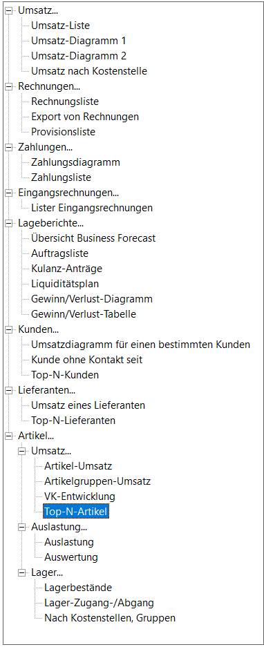Collapse the Zahlungen node
264x647 pixels.
[x=8, y=147]
